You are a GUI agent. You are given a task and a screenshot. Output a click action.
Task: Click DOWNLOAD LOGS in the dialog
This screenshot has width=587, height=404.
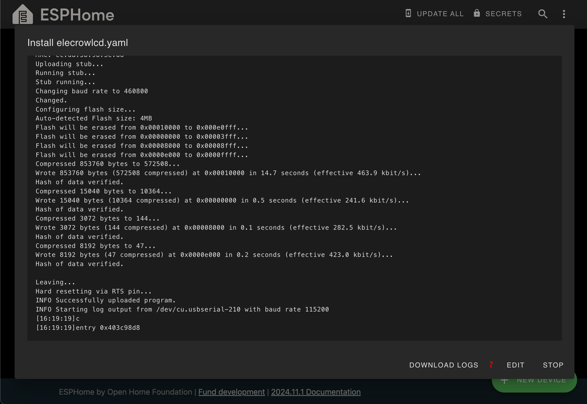click(443, 365)
